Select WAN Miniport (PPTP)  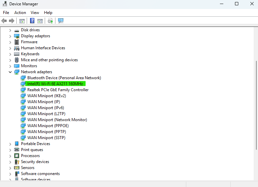coord(47,132)
